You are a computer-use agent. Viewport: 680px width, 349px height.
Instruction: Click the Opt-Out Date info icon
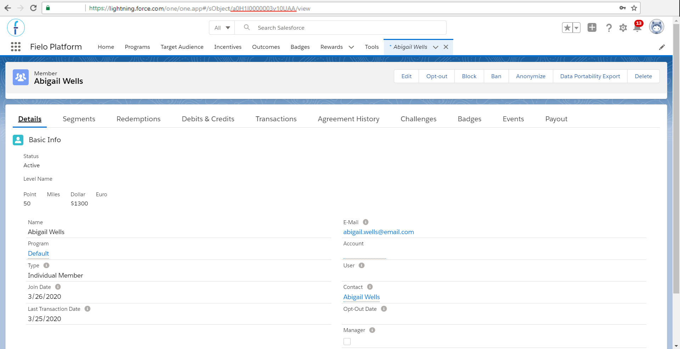384,309
